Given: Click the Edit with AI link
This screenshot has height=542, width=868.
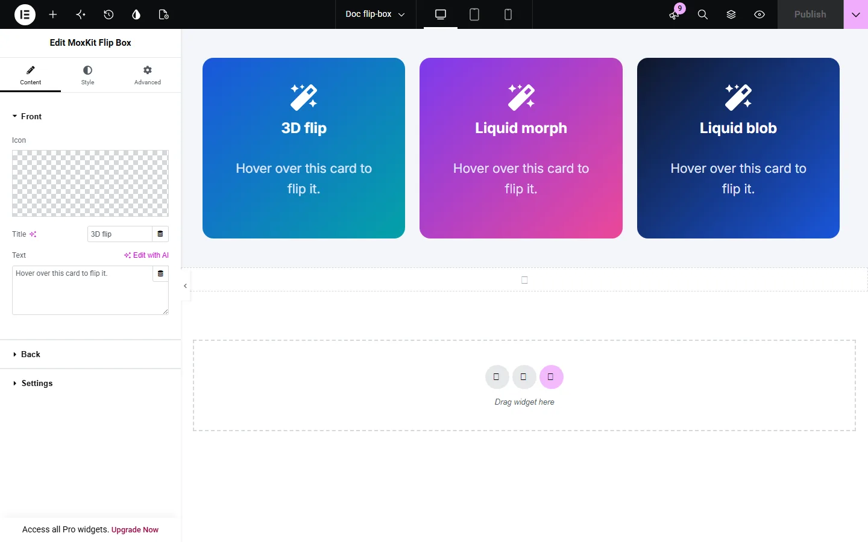Looking at the screenshot, I should (146, 255).
